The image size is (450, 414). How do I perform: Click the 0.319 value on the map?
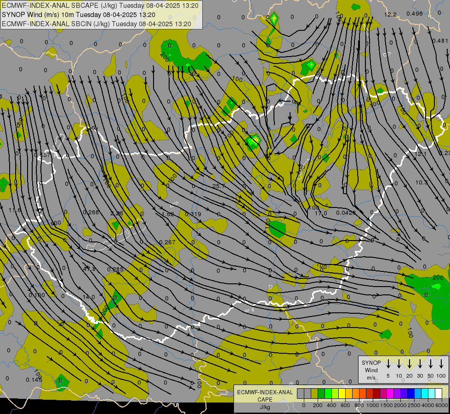pyautogui.click(x=193, y=214)
